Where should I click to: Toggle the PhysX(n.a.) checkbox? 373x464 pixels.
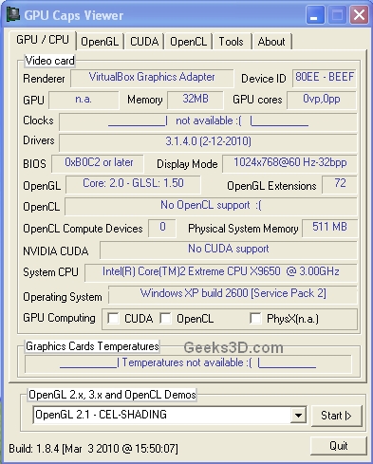(255, 318)
